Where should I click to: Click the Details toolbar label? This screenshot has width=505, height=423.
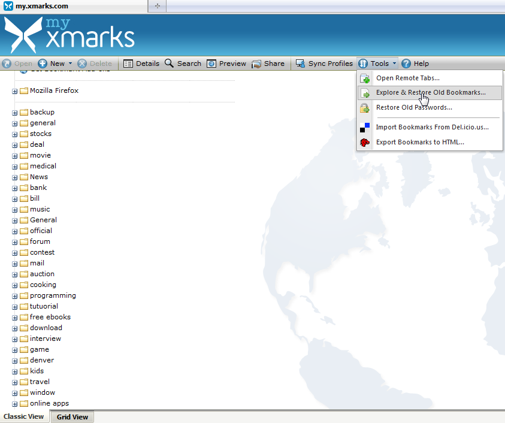(148, 64)
